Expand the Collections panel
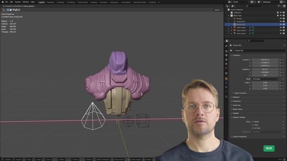The width and height of the screenshot is (287, 161). [236, 101]
